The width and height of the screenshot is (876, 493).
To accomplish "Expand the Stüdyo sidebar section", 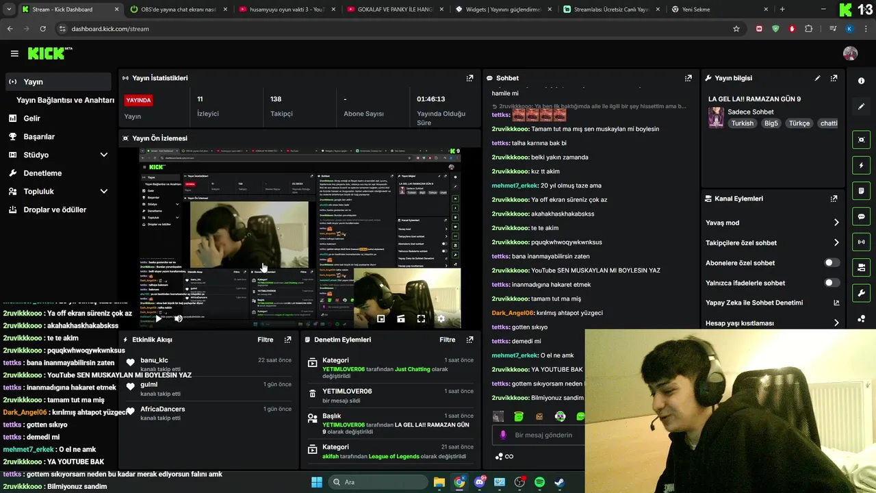I will (x=104, y=155).
